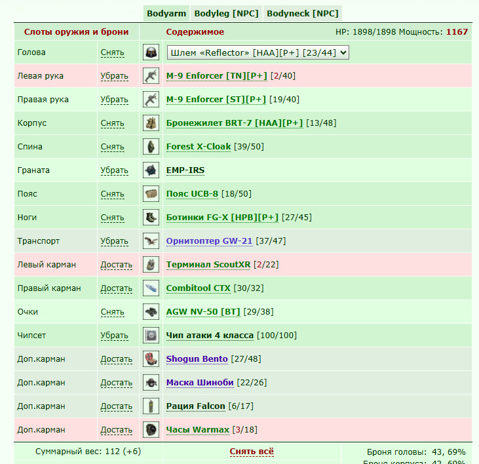The width and height of the screenshot is (479, 464).
Task: Open the M-9 Enforcer [TN][P+] item link
Action: 217,76
